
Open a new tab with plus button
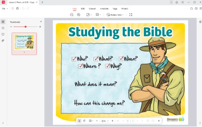(42, 2)
